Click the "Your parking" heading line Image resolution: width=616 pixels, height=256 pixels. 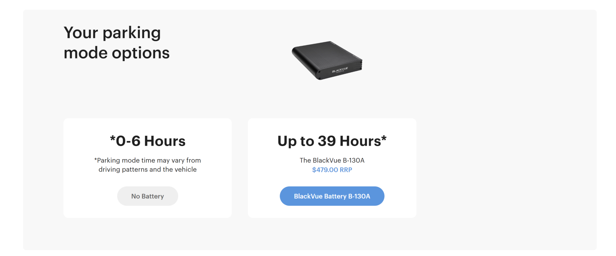tap(112, 33)
